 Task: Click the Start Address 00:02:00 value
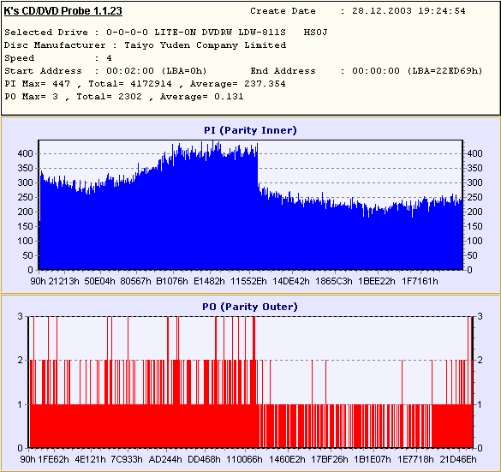click(157, 71)
